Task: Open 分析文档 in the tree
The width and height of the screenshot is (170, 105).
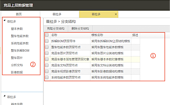Action: (x=17, y=65)
